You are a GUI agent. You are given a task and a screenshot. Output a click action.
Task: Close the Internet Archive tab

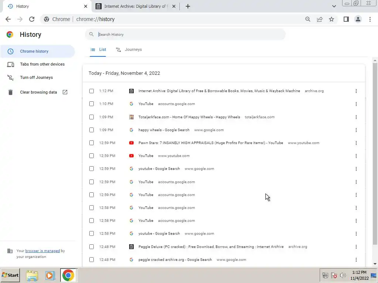coord(174,6)
